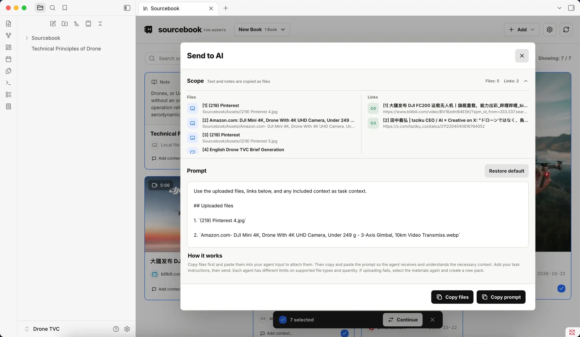580x337 pixels.
Task: Toggle left sidebar panel icon
Action: point(127,8)
